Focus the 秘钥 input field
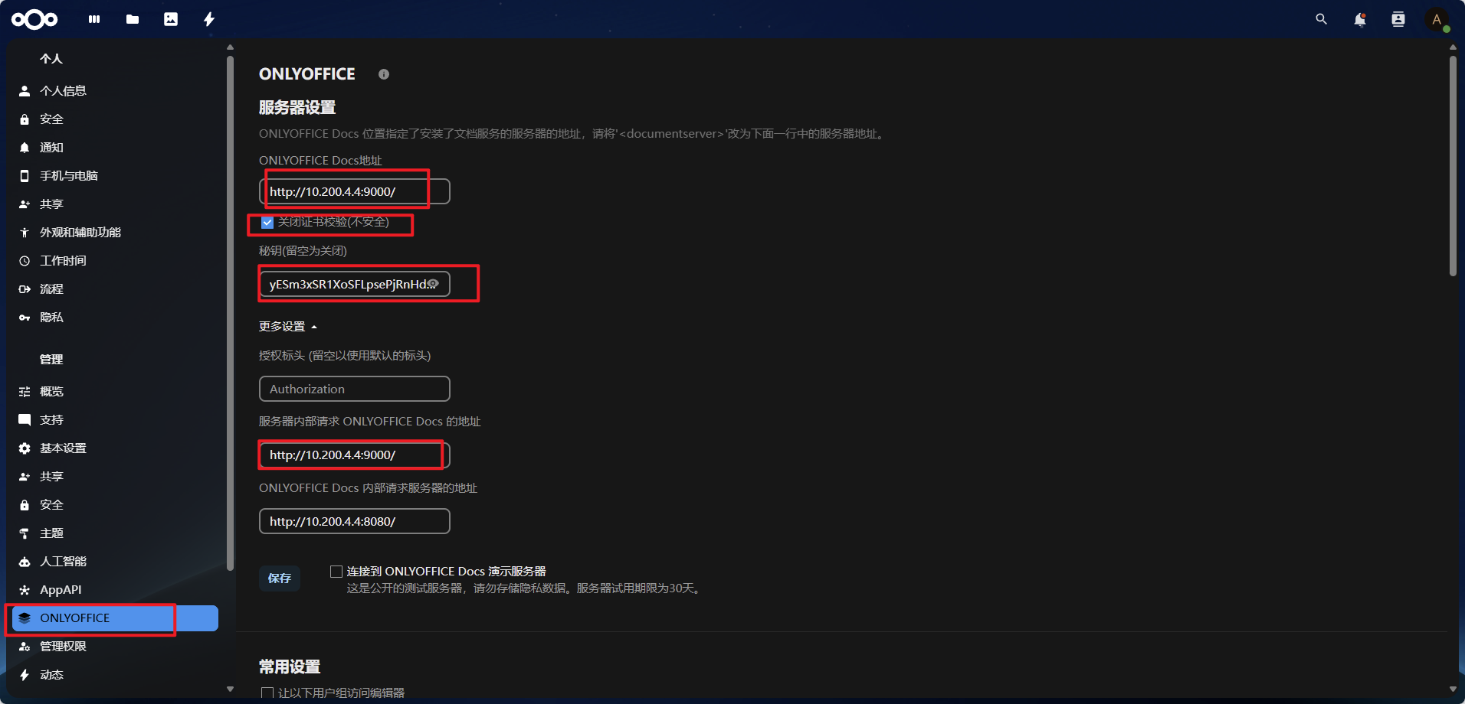Screen dimensions: 1465x704 tap(355, 284)
